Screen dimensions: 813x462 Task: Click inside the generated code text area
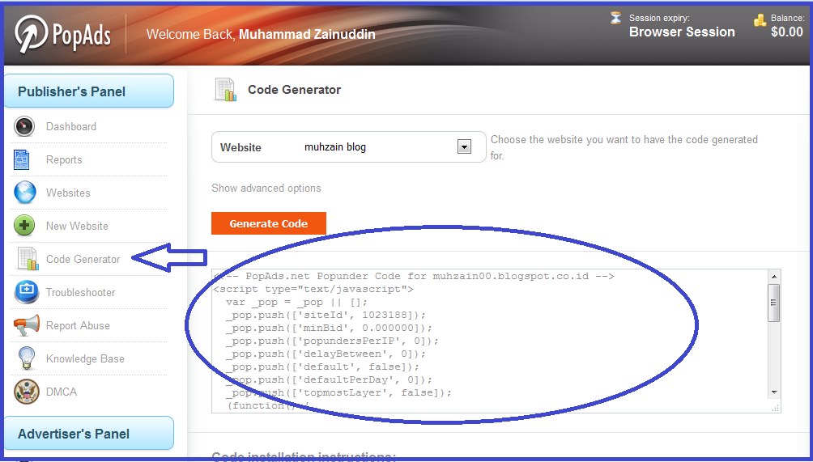[490, 341]
